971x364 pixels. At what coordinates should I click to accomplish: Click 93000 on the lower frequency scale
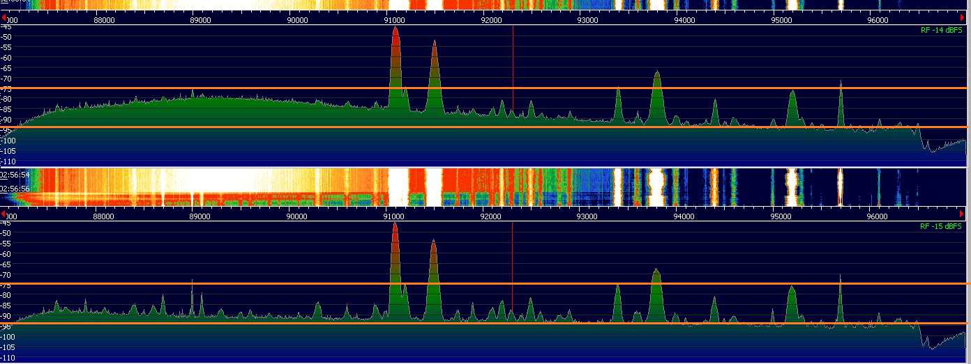point(587,216)
